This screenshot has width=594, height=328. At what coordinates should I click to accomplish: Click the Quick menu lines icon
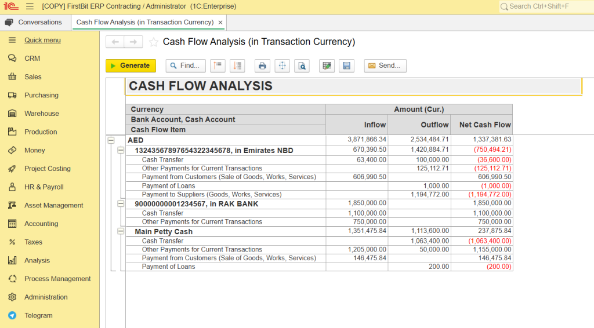[12, 40]
